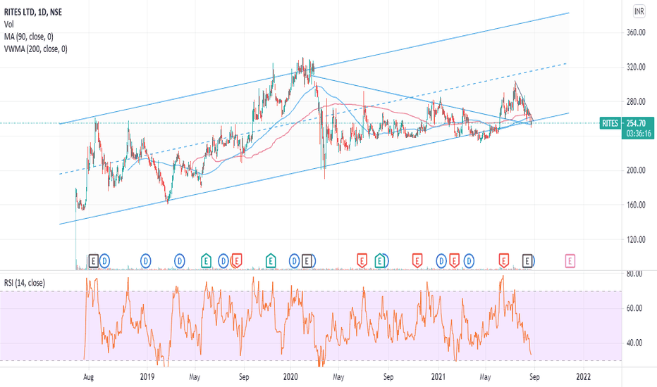Open the red earnings marker before Sep 2019
The height and width of the screenshot is (387, 657).
pyautogui.click(x=237, y=262)
